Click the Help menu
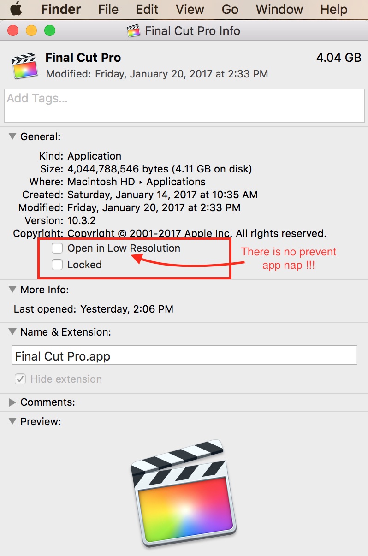368x556 pixels. tap(333, 9)
